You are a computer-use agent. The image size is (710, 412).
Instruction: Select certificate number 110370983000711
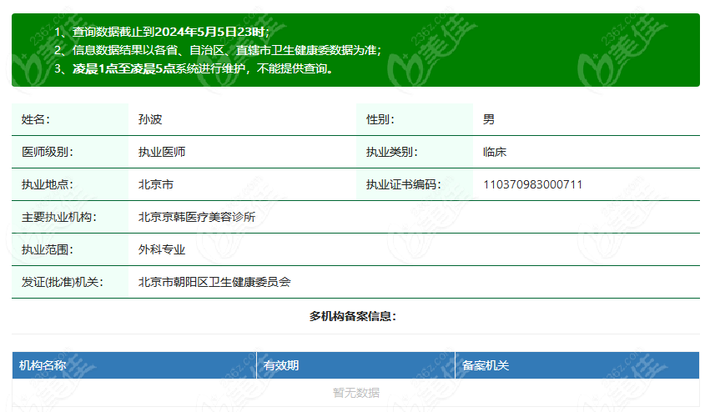pos(532,184)
